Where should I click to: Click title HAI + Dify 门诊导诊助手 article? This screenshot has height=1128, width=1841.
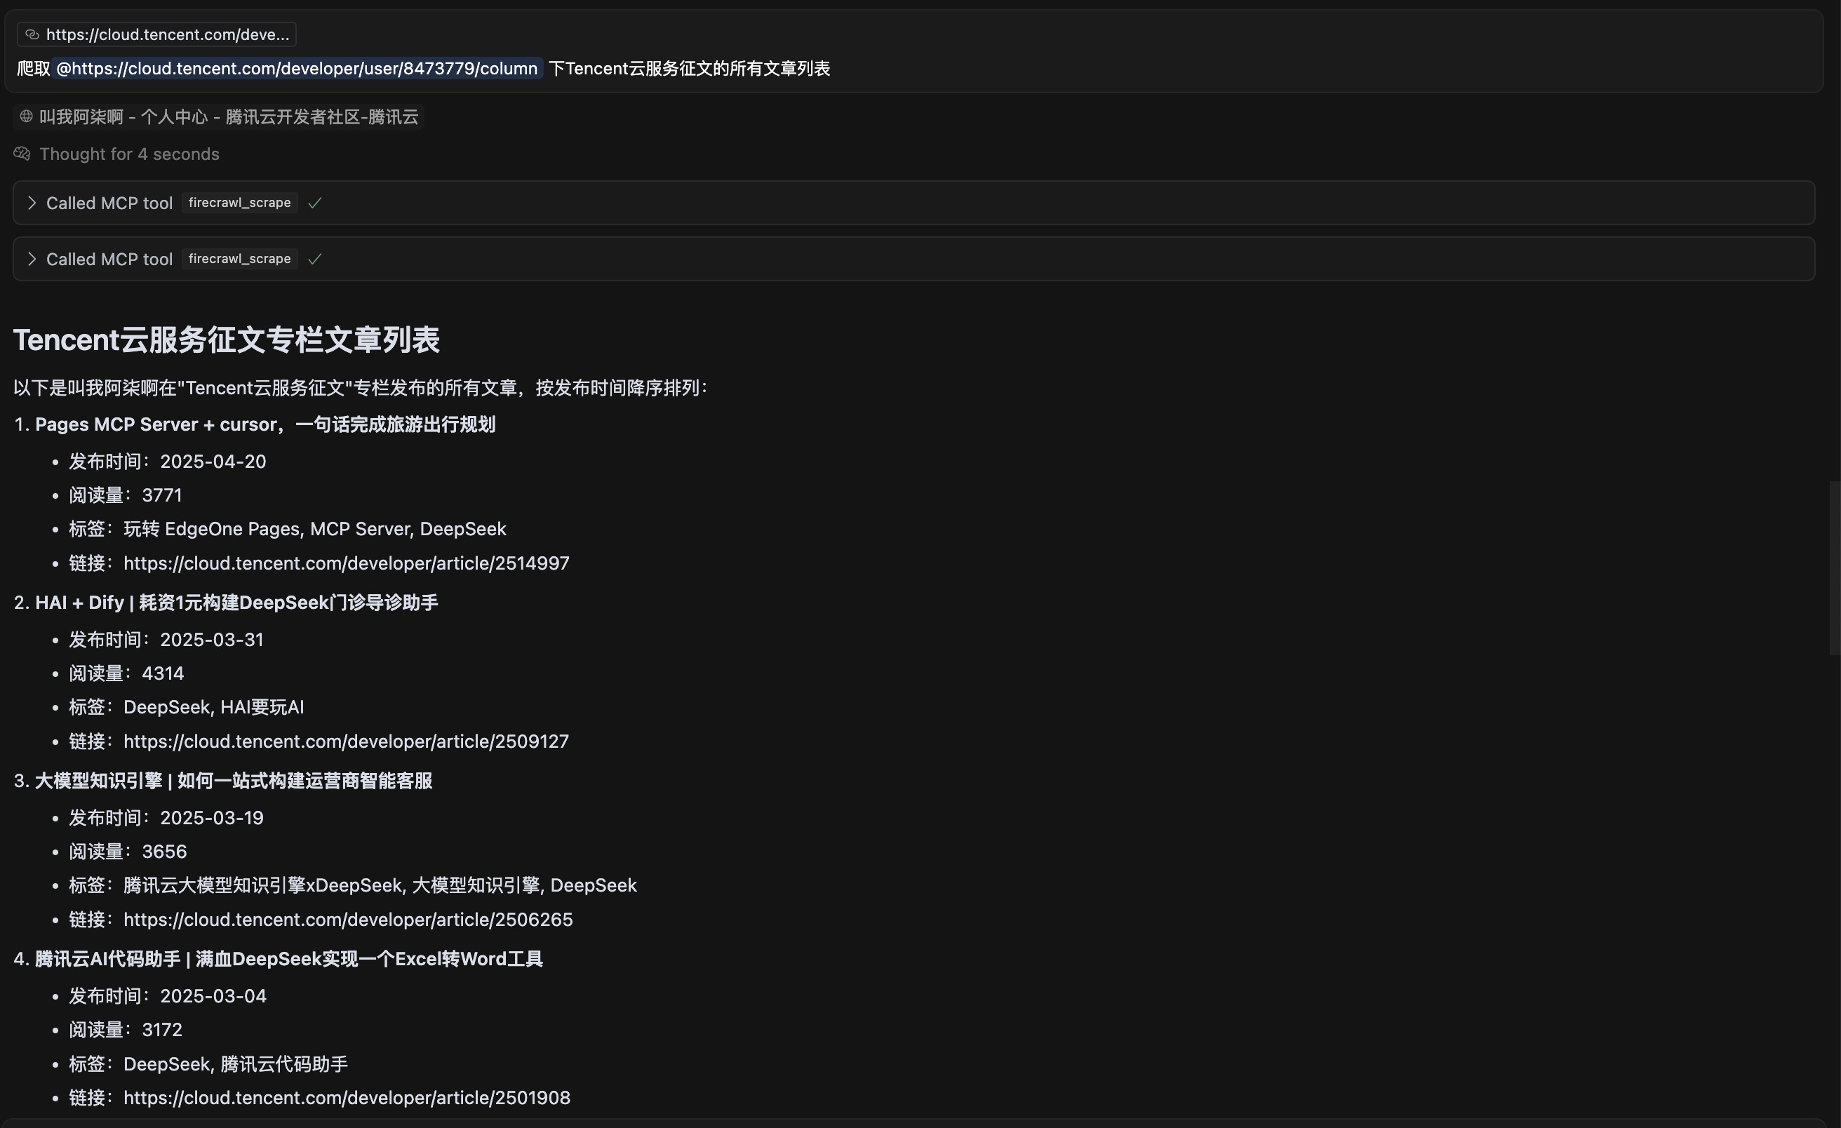click(x=237, y=603)
